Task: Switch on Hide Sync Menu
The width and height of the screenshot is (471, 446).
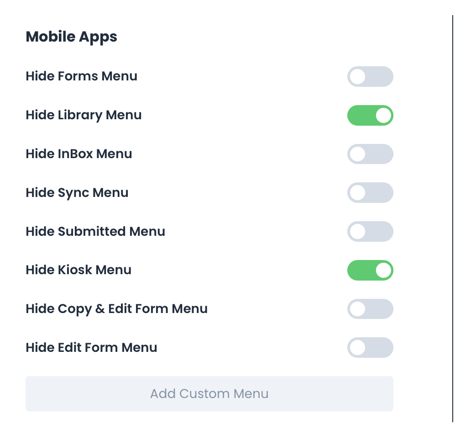Action: [370, 192]
